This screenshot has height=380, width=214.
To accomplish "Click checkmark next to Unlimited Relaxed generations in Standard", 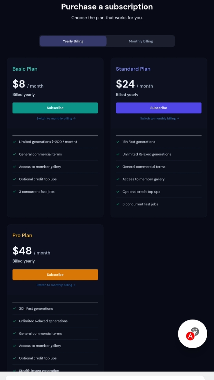I will click(118, 154).
